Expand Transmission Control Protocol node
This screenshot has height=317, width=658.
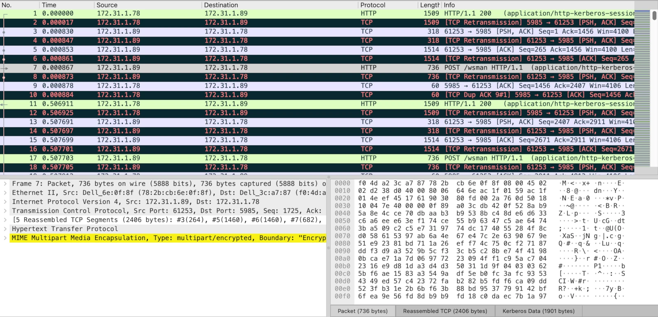click(5, 211)
